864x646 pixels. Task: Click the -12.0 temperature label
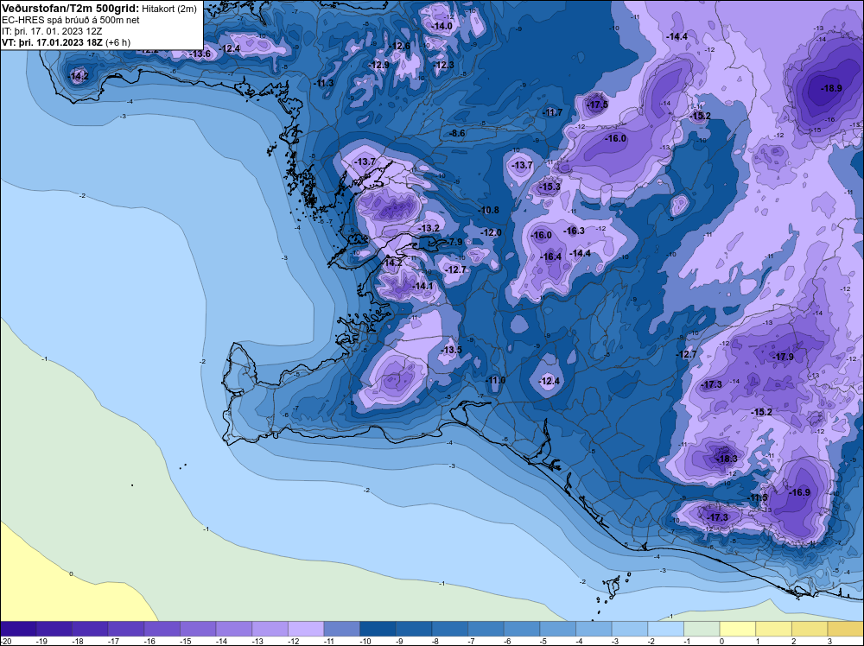point(491,232)
